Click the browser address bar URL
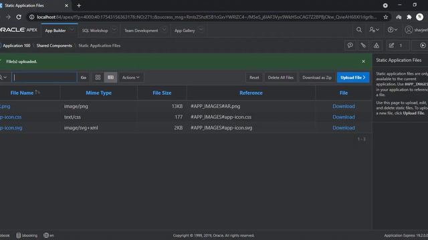 207,17
